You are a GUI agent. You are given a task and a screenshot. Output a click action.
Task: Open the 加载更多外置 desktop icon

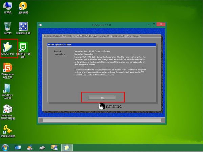(x=23, y=28)
